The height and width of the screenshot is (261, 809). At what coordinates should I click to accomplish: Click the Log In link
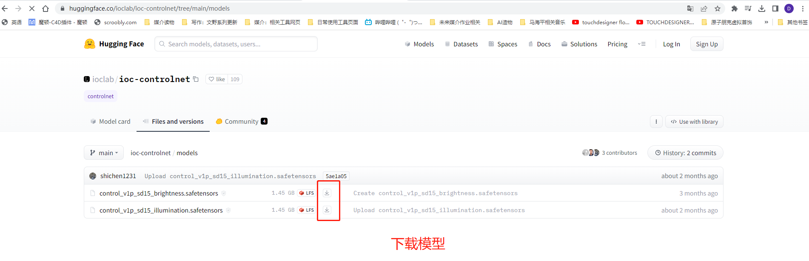coord(671,44)
